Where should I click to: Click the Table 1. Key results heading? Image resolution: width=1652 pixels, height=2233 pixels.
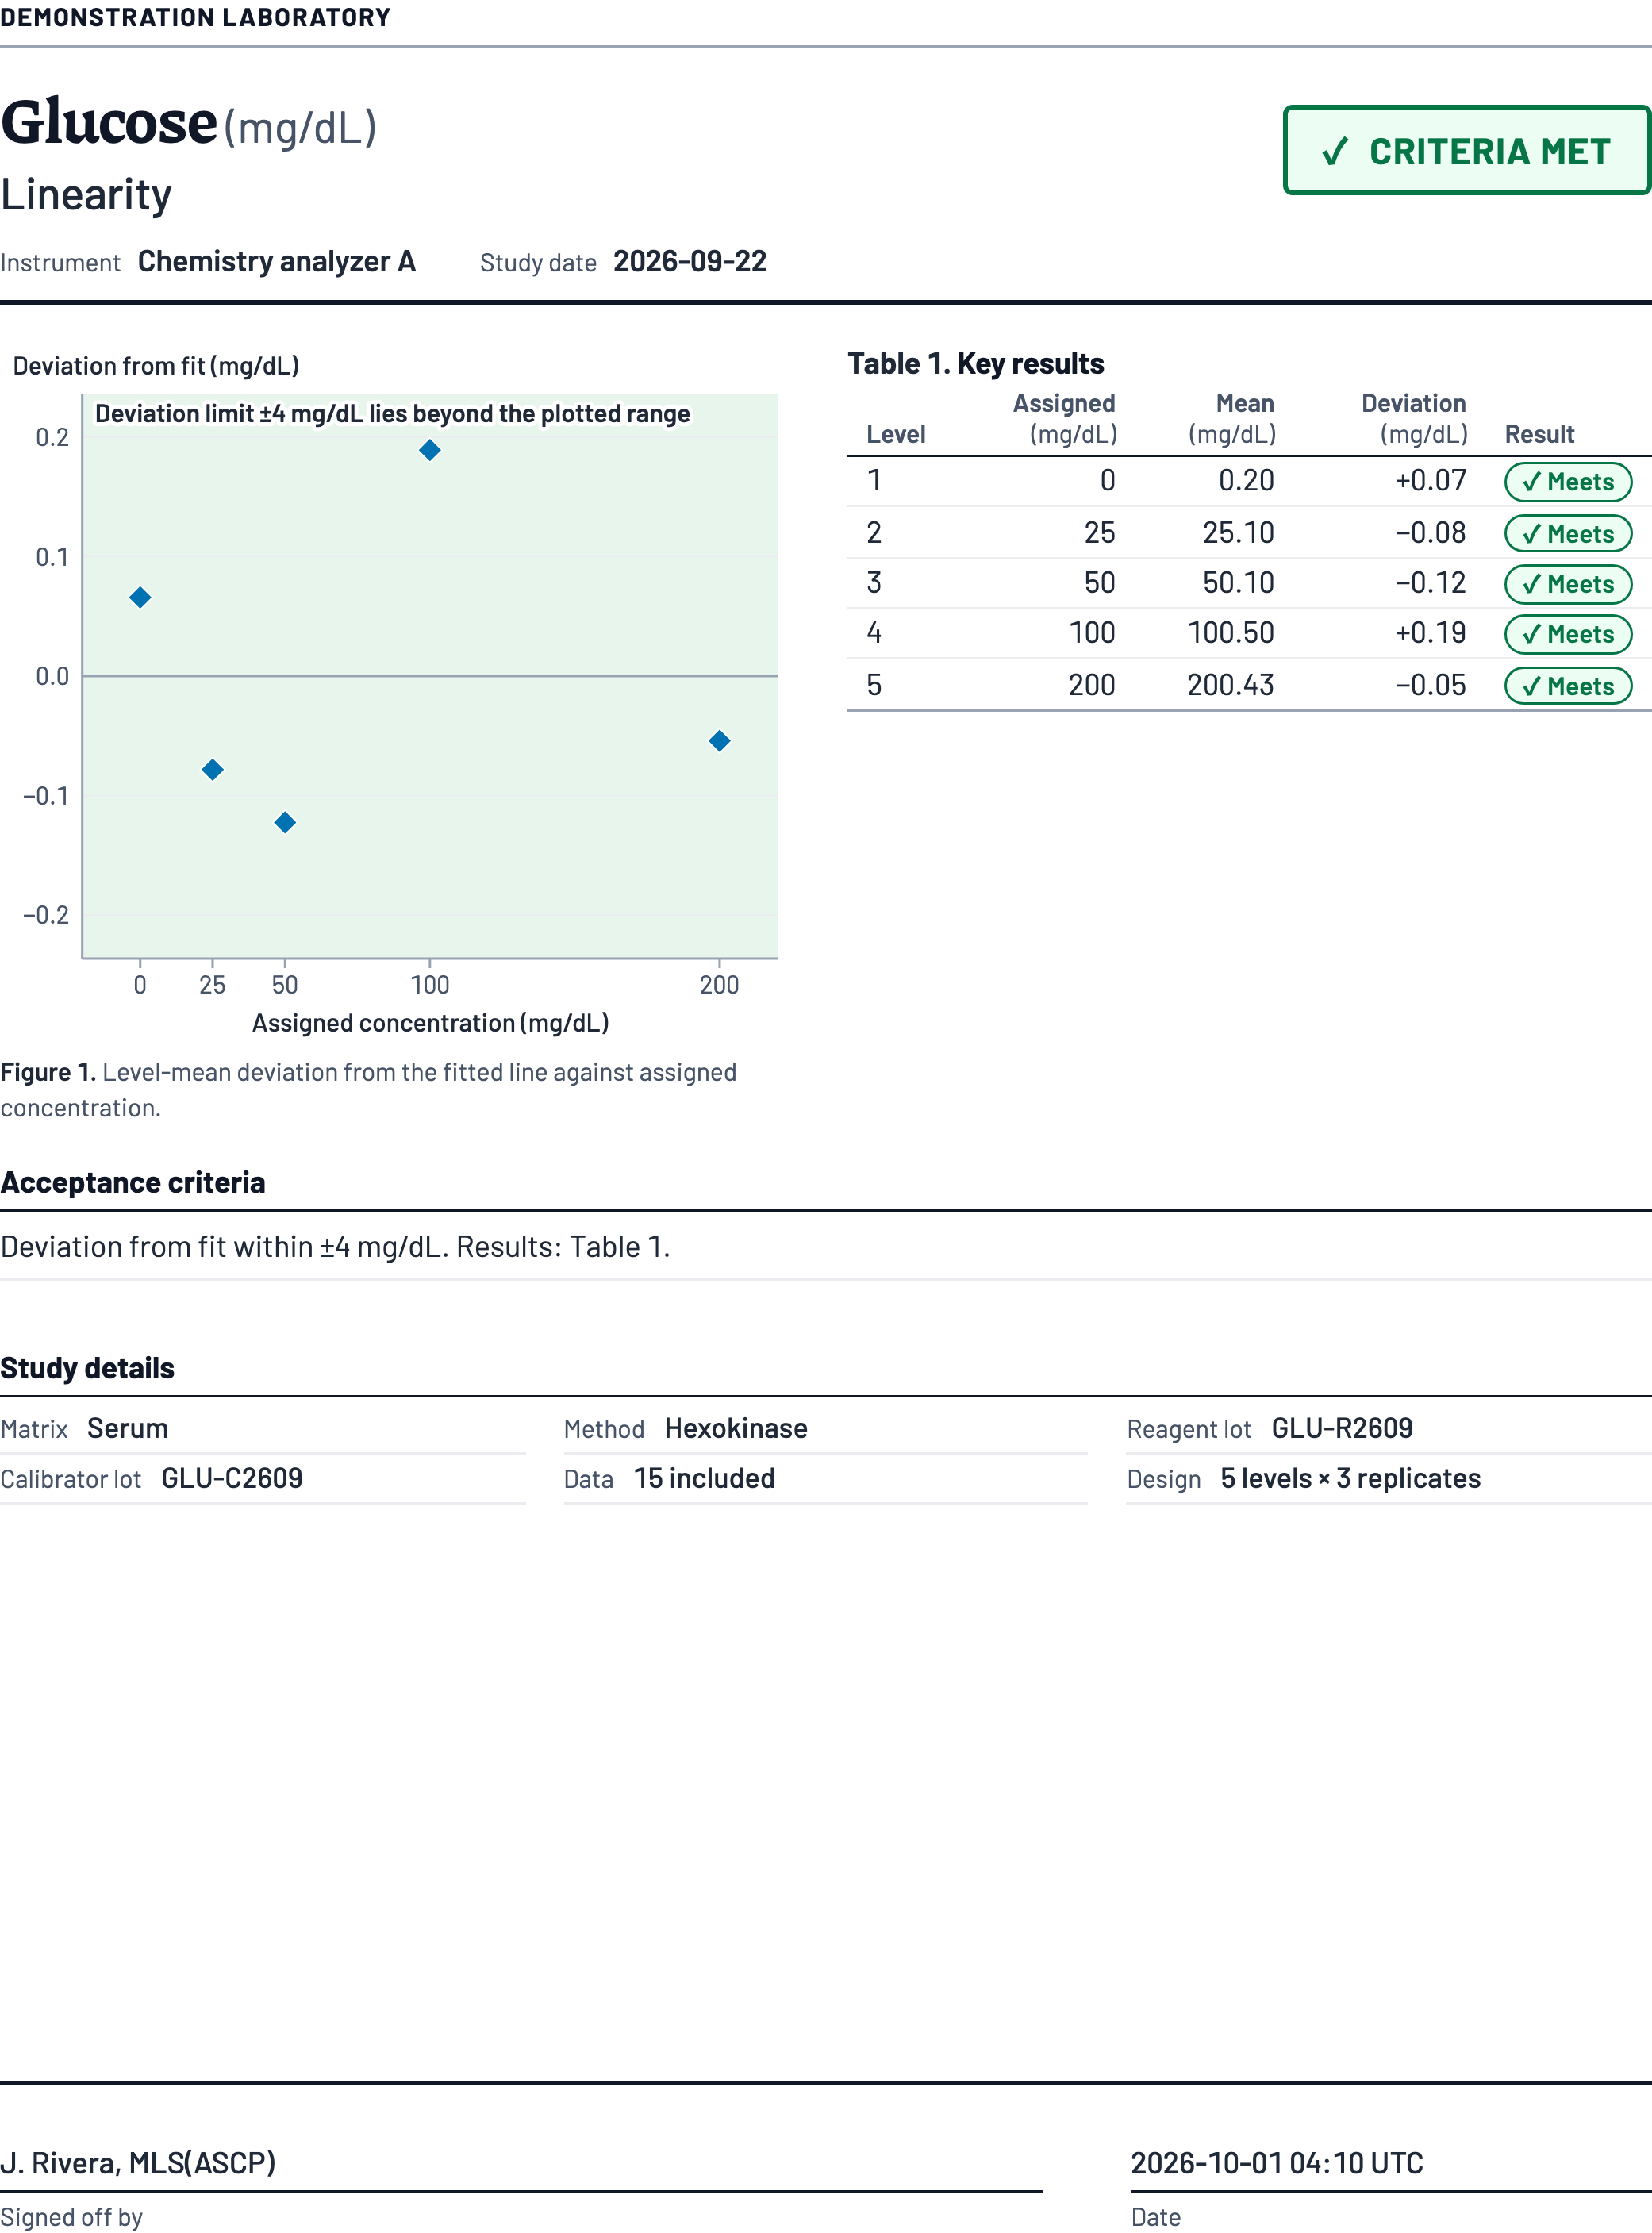click(x=976, y=363)
